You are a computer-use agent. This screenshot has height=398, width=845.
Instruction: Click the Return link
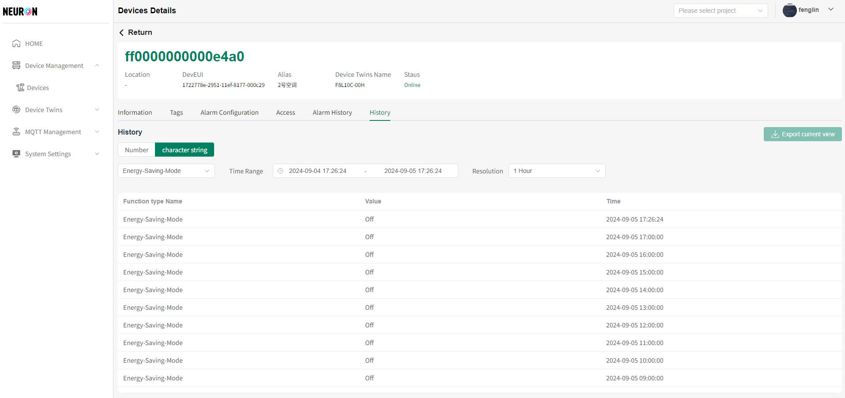tap(140, 32)
